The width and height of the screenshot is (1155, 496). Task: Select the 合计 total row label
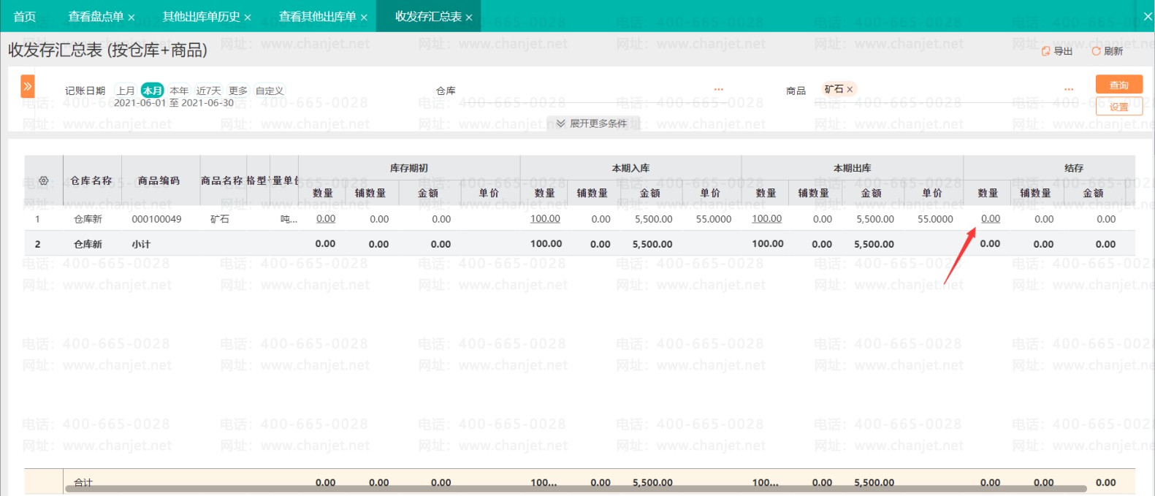click(x=83, y=482)
